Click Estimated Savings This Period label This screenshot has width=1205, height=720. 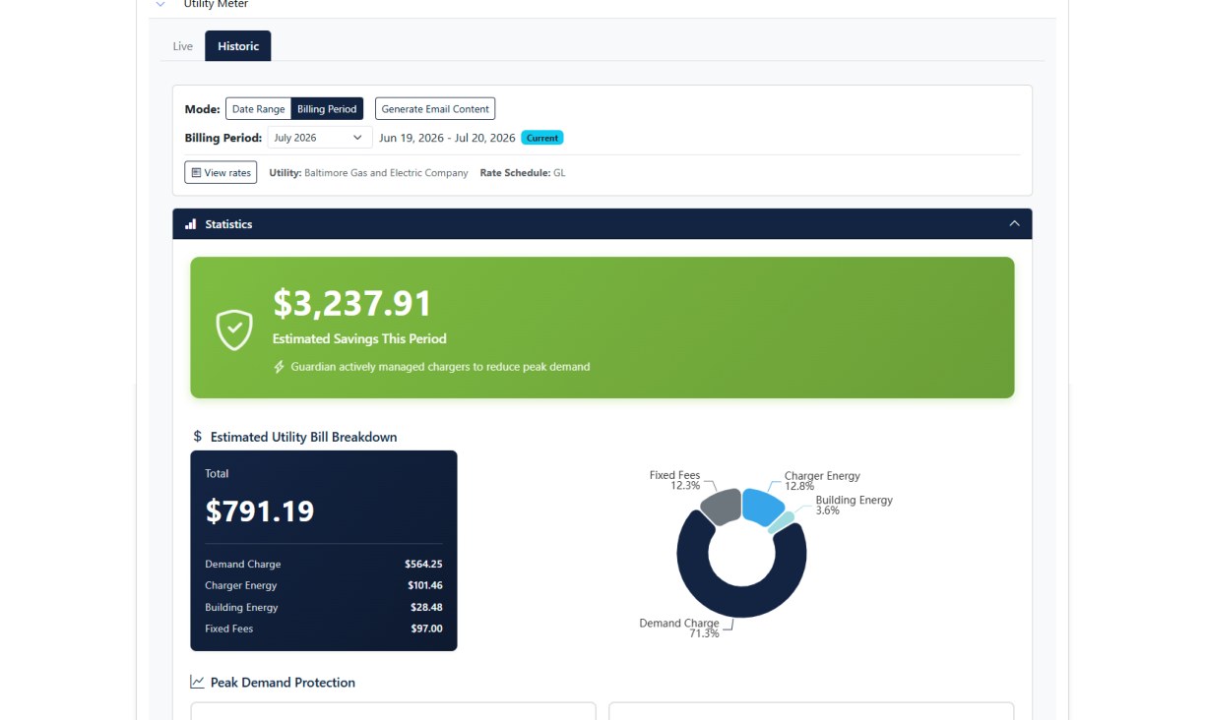pyautogui.click(x=359, y=339)
